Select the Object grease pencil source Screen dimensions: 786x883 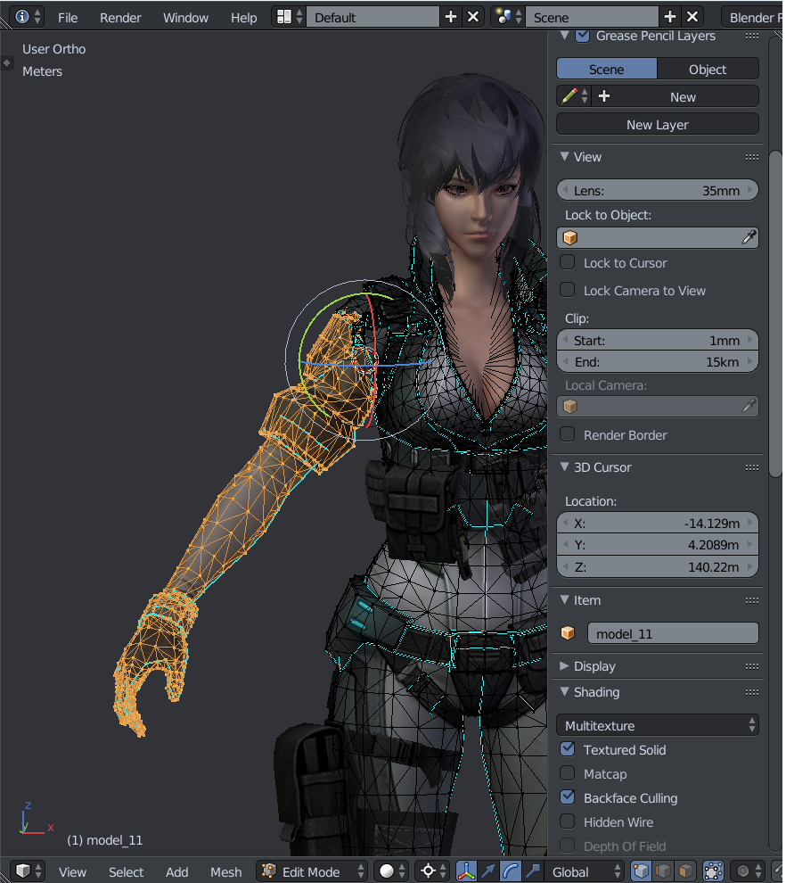[x=708, y=70]
